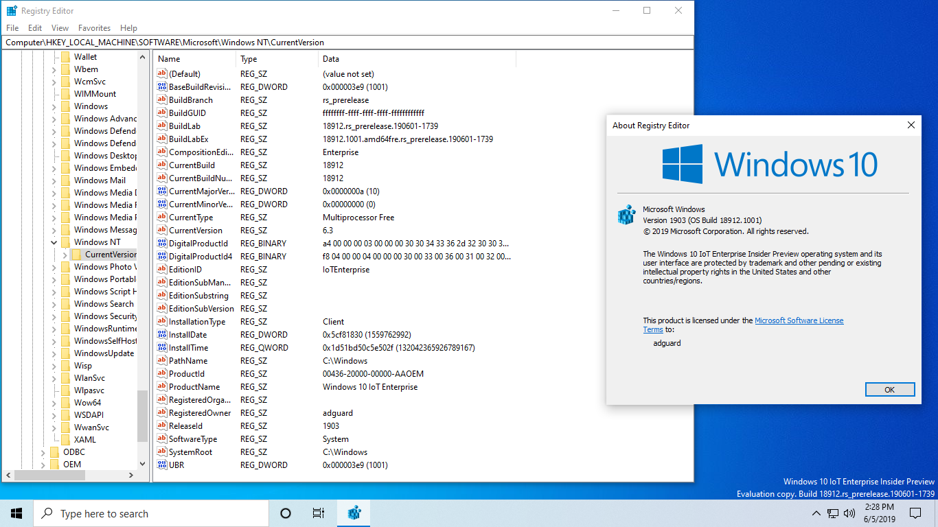This screenshot has width=938, height=527.
Task: Select the WIMMount key
Action: (x=95, y=94)
